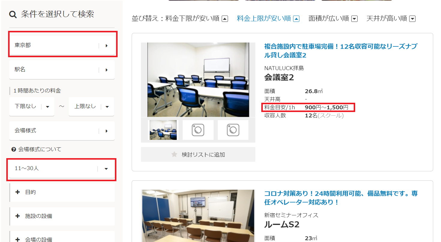The height and width of the screenshot is (242, 441).
Task: Sort by 天井が高い順
Action: pyautogui.click(x=386, y=19)
